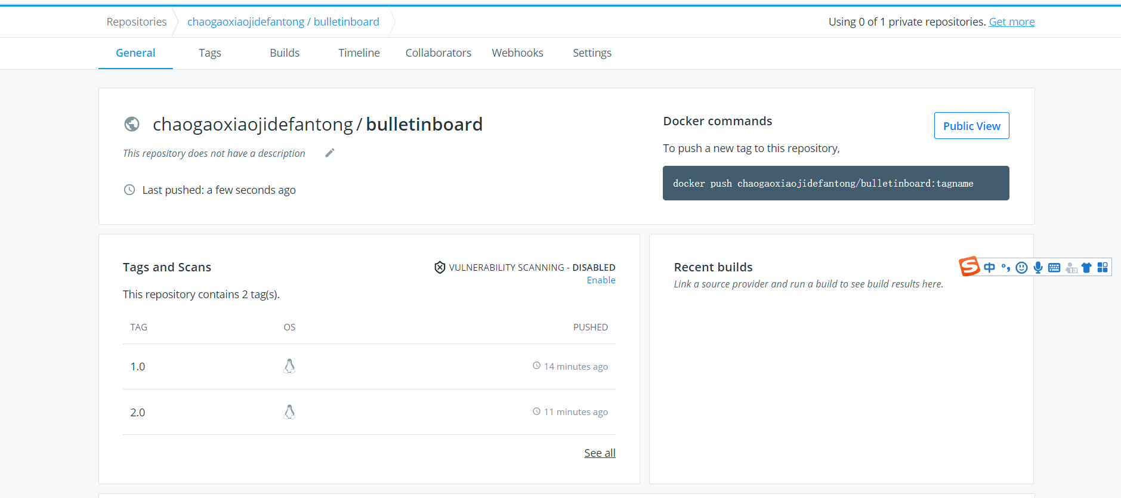Click the globe public repository icon

132,124
